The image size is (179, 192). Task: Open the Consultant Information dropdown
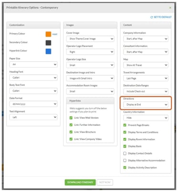[x=146, y=52]
